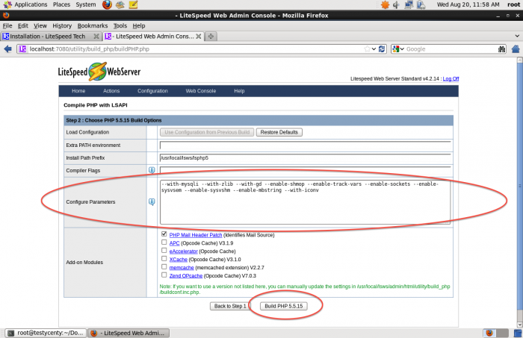Open the search engine selector dropdown
The height and width of the screenshot is (338, 523).
point(402,49)
